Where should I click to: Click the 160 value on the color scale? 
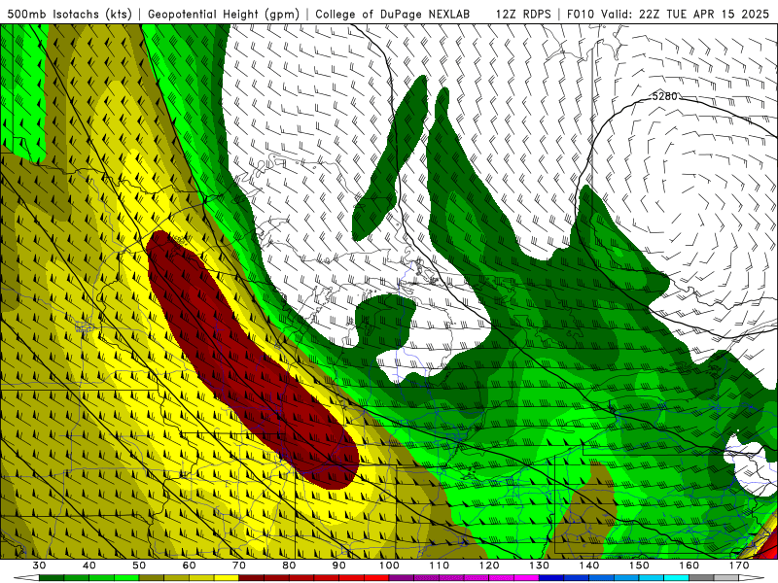click(690, 566)
